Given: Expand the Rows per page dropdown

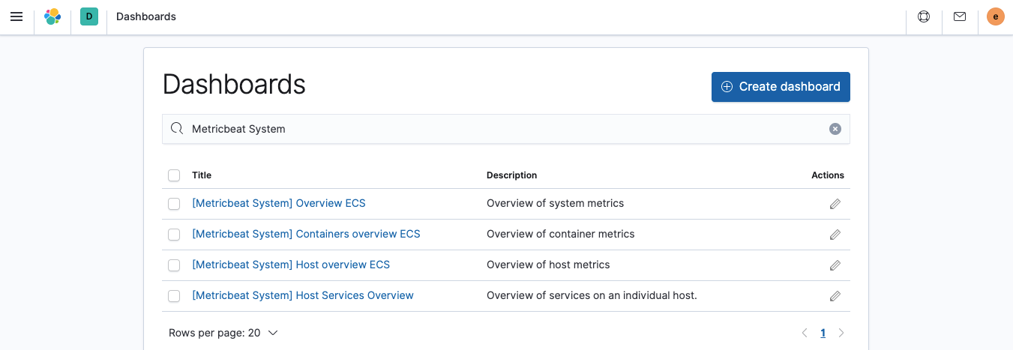Looking at the screenshot, I should 223,333.
